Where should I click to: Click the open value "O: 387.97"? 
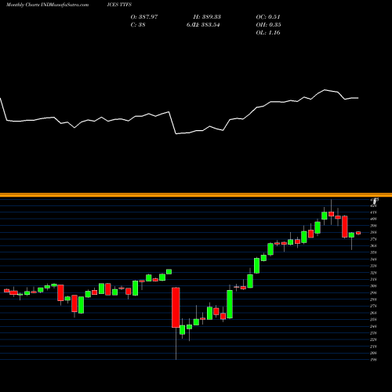pos(144,16)
